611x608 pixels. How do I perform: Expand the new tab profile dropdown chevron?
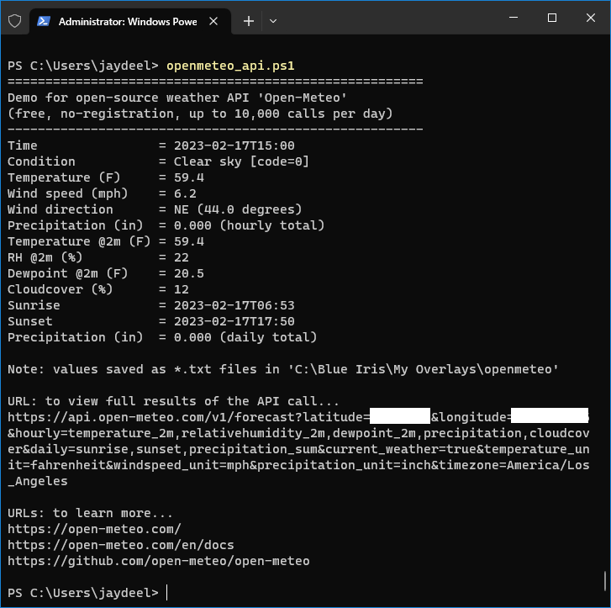pyautogui.click(x=273, y=21)
